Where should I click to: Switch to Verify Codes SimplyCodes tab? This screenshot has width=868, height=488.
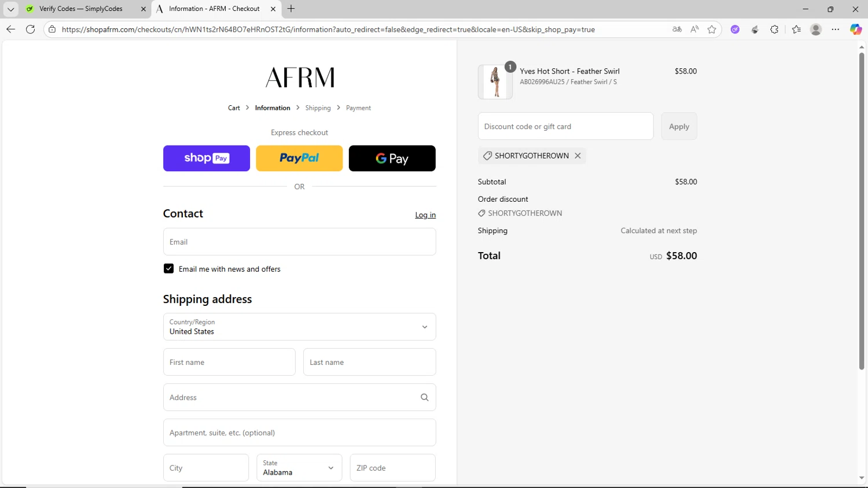[x=80, y=9]
